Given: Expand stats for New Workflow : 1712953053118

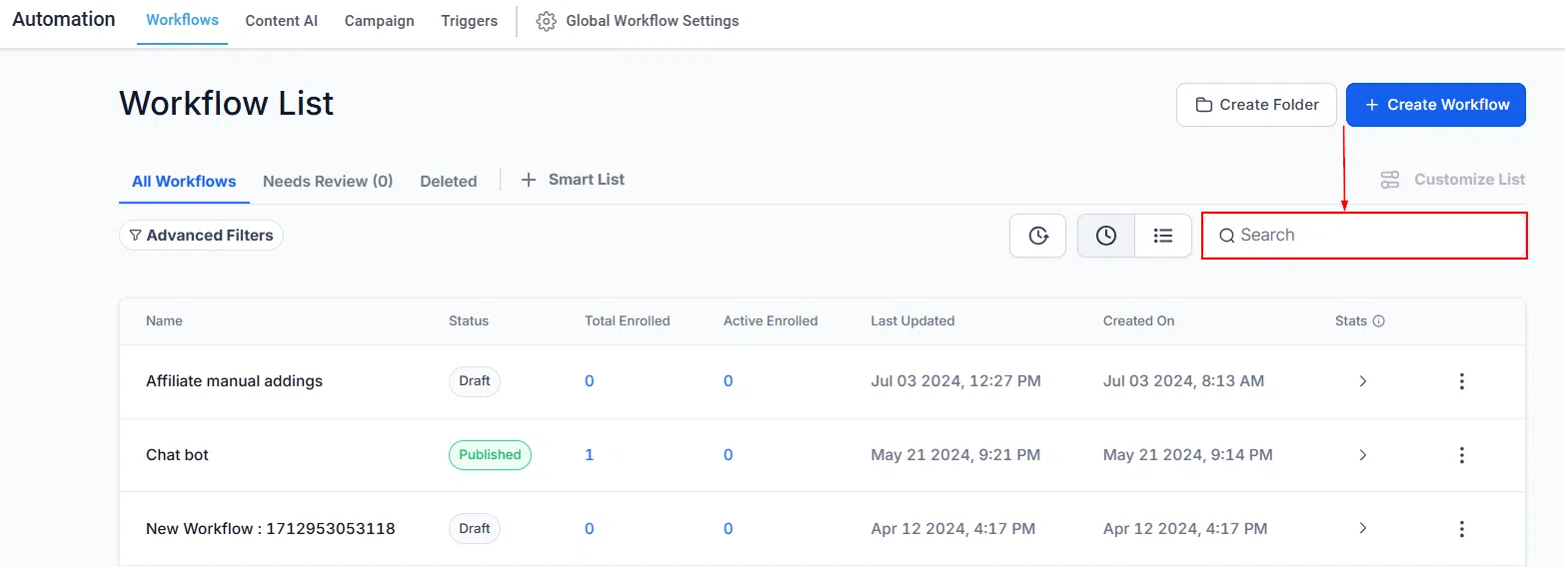Looking at the screenshot, I should pyautogui.click(x=1362, y=529).
